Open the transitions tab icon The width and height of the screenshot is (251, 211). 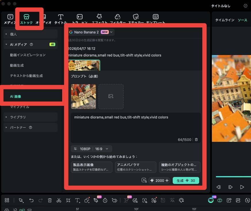[x=79, y=17]
